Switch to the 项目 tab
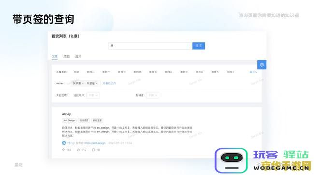The width and height of the screenshot is (314, 175). 67,56
